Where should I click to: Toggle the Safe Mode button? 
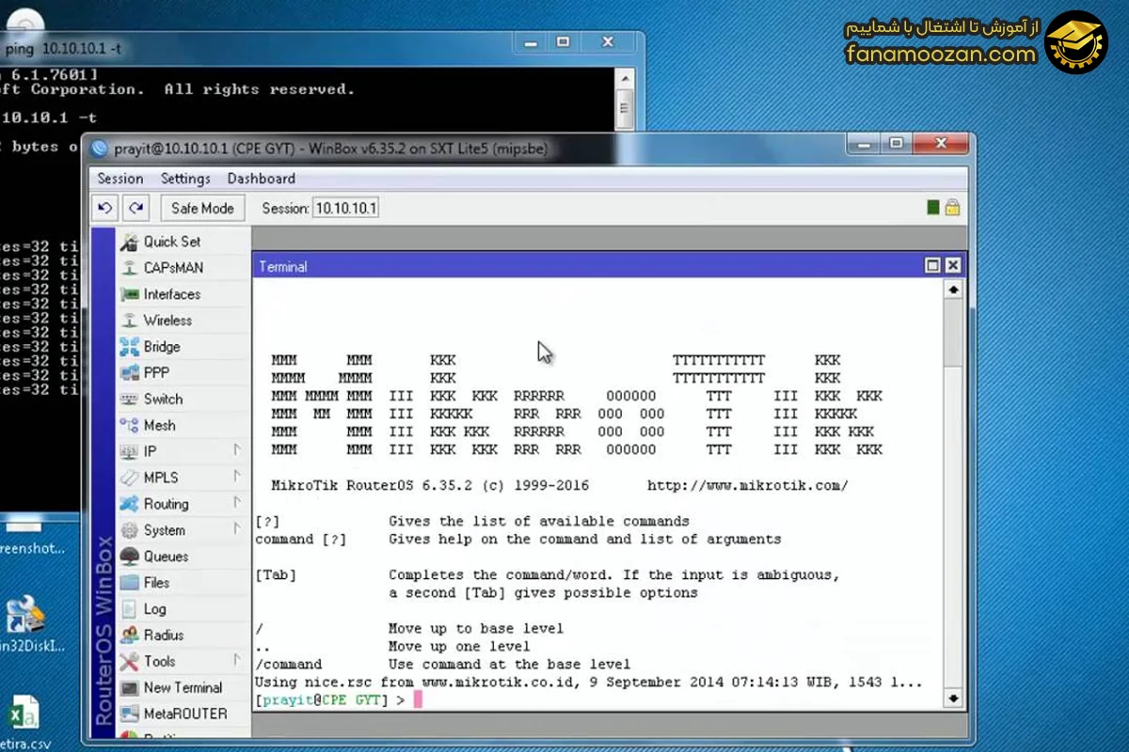pyautogui.click(x=202, y=208)
